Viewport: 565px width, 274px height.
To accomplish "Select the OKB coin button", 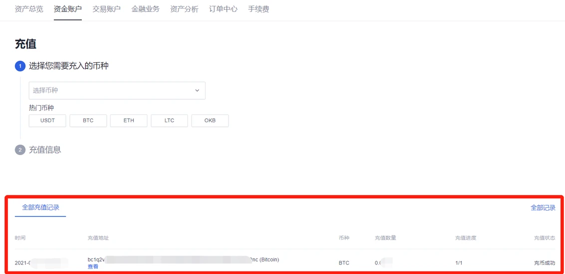I will tap(210, 121).
